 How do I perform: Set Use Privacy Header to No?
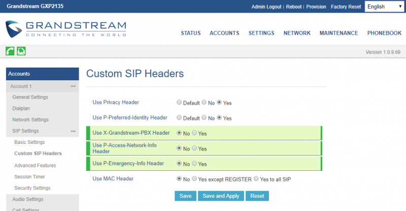click(204, 102)
